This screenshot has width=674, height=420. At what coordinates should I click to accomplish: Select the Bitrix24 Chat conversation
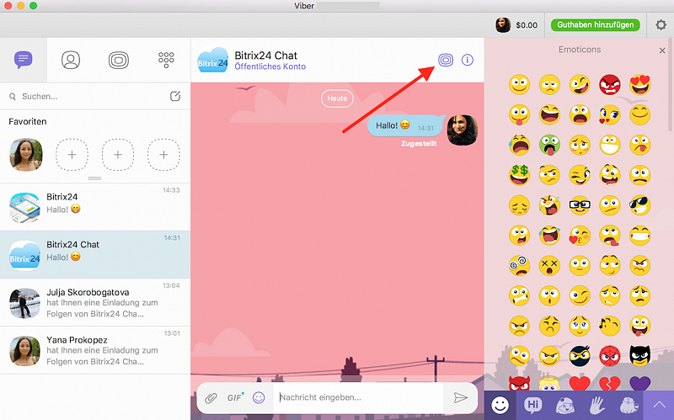coord(95,255)
